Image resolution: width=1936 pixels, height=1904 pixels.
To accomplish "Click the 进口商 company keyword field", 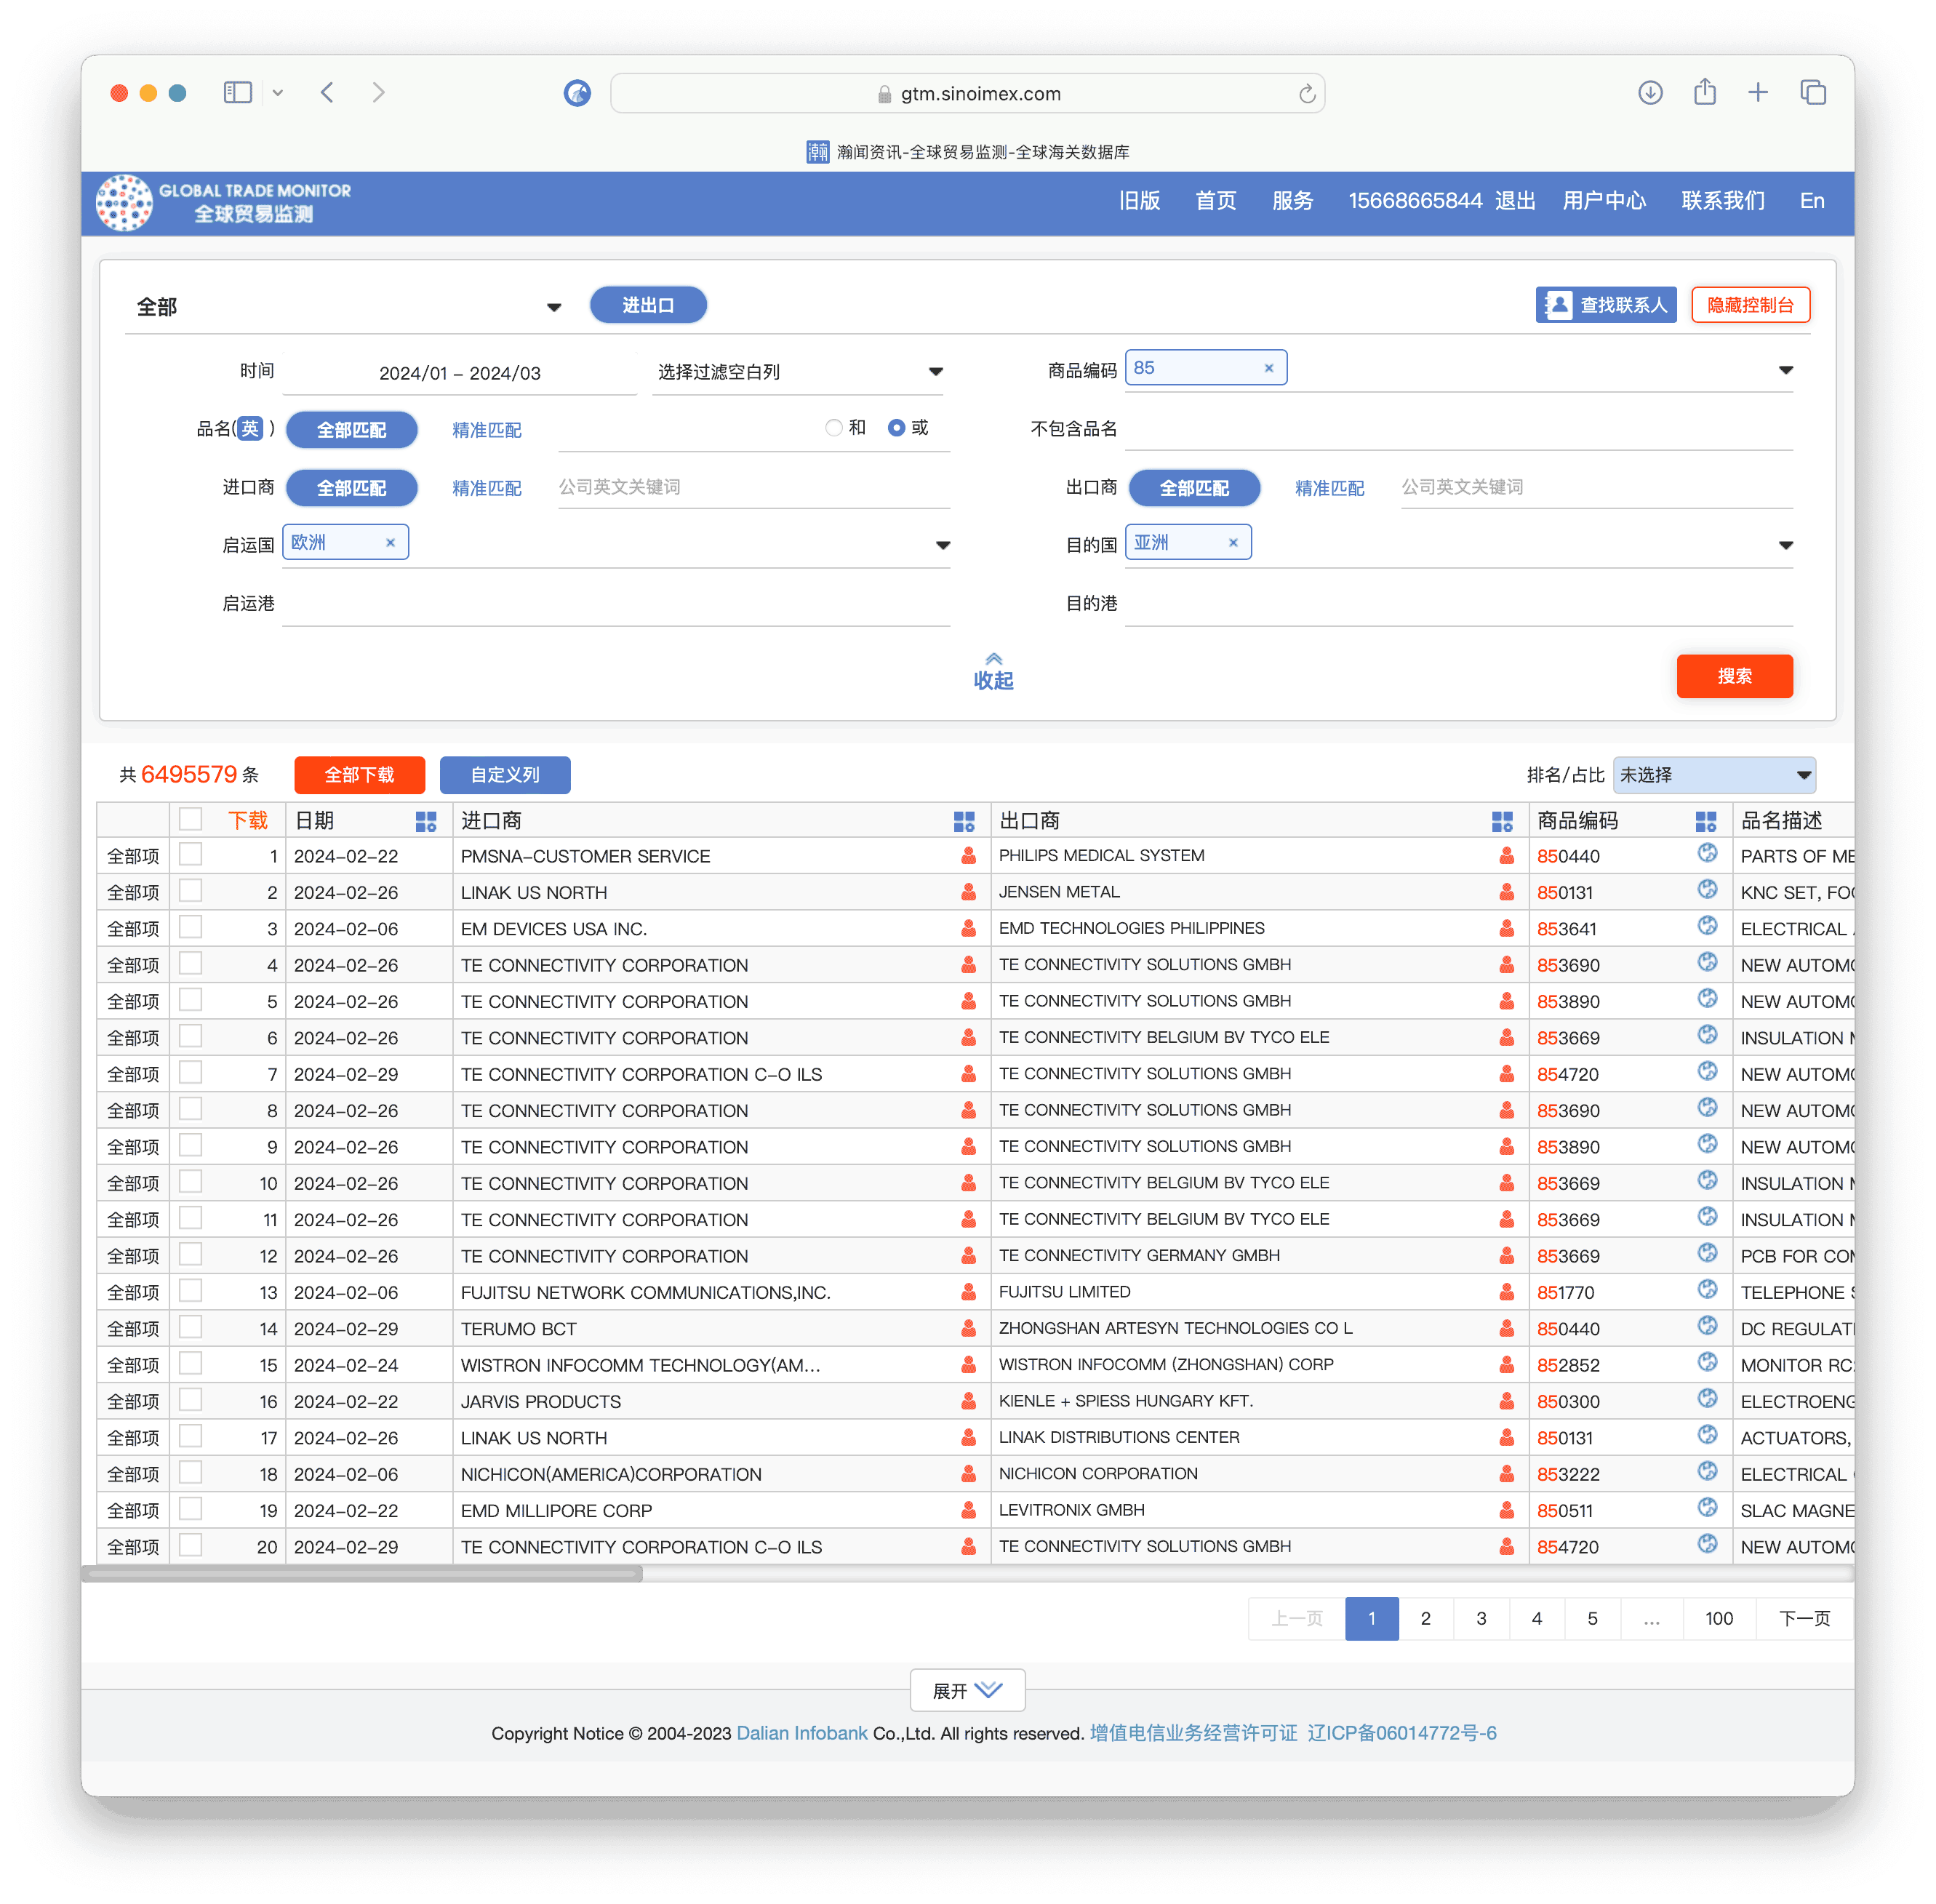I will pyautogui.click(x=753, y=488).
